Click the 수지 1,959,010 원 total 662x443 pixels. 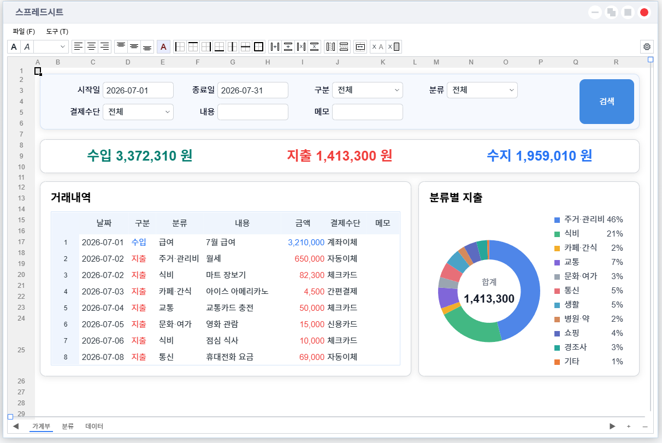coord(540,156)
